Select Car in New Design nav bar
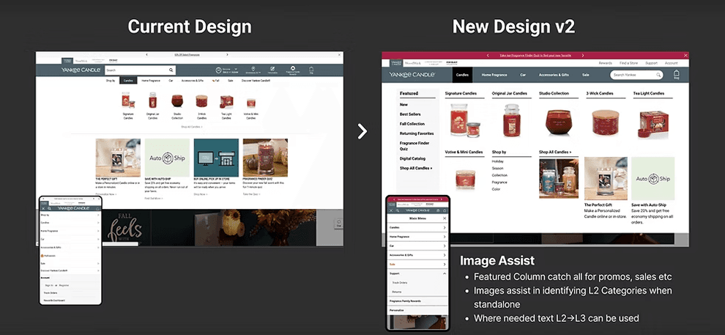 [x=523, y=75]
